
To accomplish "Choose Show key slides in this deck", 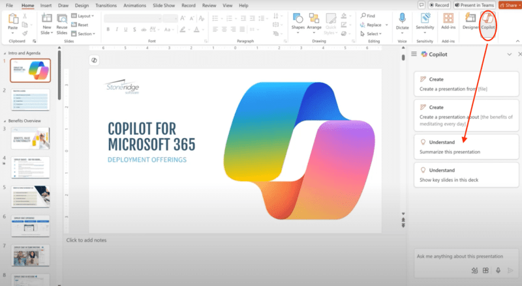I will [466, 175].
